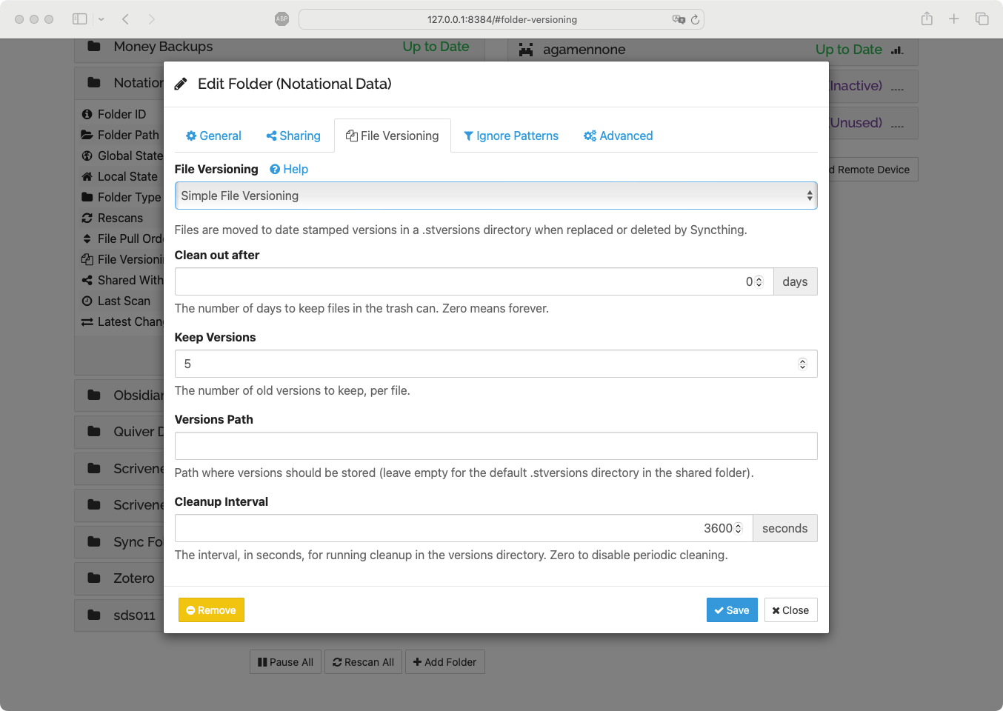Open a new tab with plus icon
The width and height of the screenshot is (1003, 711).
[954, 19]
